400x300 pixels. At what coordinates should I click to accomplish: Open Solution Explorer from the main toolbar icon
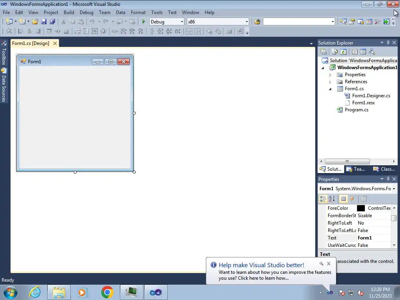coord(343,22)
